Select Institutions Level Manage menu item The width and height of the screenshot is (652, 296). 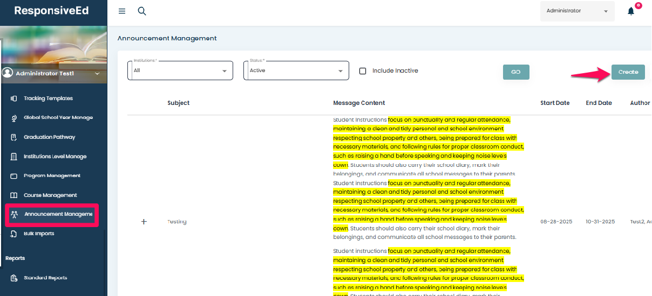55,157
